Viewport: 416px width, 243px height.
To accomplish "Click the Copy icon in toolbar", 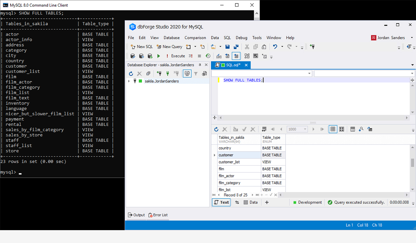I will pyautogui.click(x=255, y=47).
